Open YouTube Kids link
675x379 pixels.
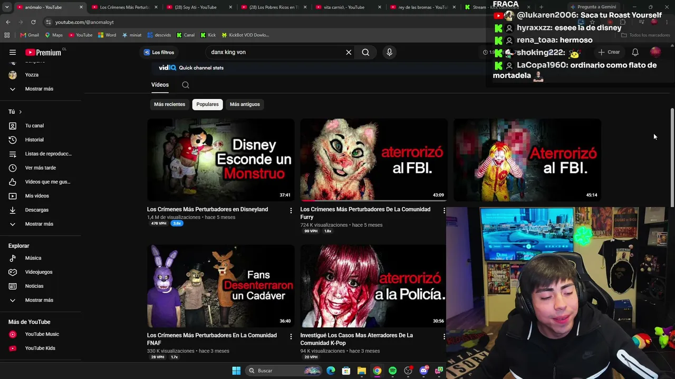(x=40, y=348)
